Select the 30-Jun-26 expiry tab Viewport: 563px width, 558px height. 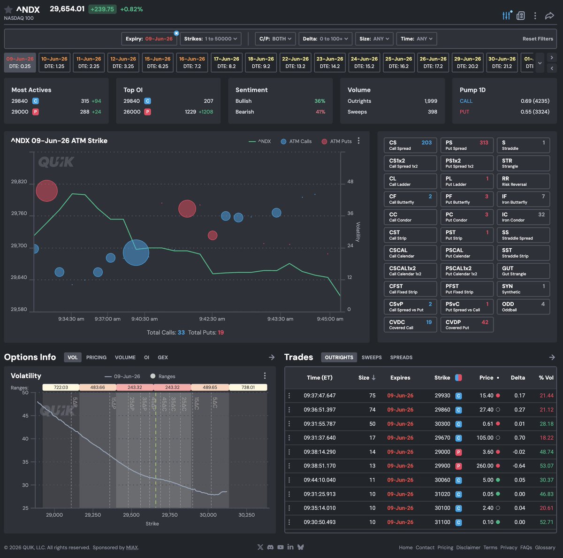click(502, 63)
